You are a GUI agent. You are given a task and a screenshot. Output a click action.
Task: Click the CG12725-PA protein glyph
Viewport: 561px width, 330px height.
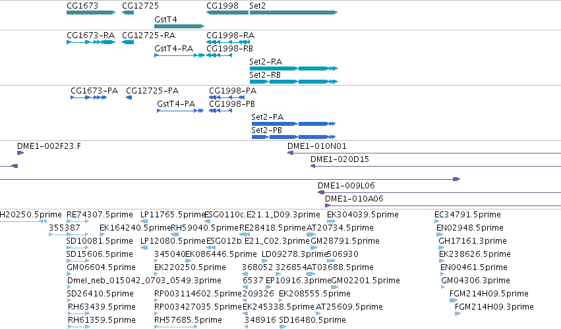point(129,97)
